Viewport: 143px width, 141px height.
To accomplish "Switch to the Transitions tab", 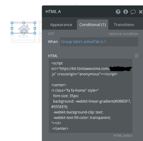I will tap(124, 25).
